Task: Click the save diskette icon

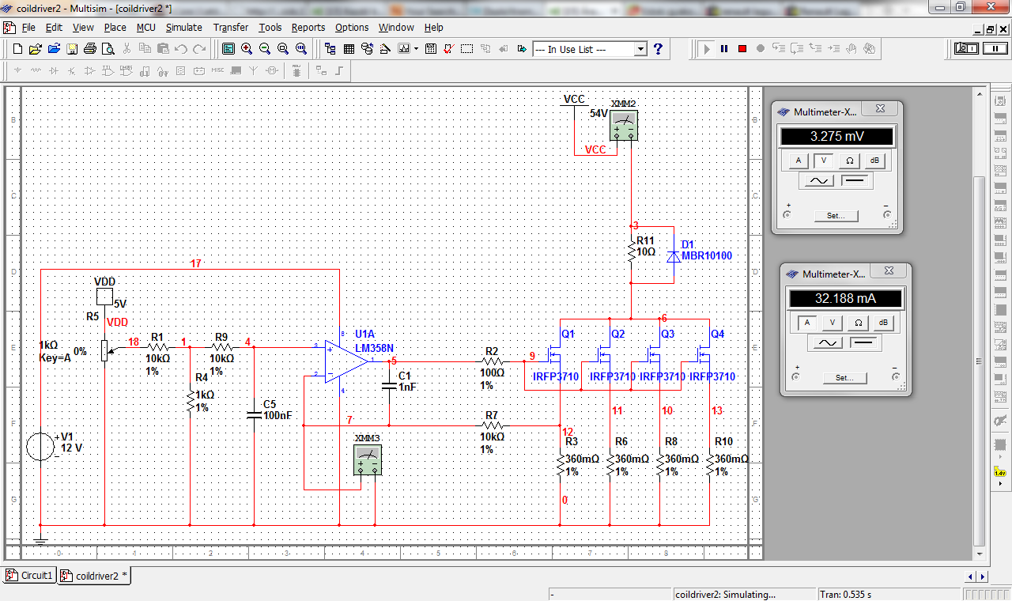Action: (72, 48)
